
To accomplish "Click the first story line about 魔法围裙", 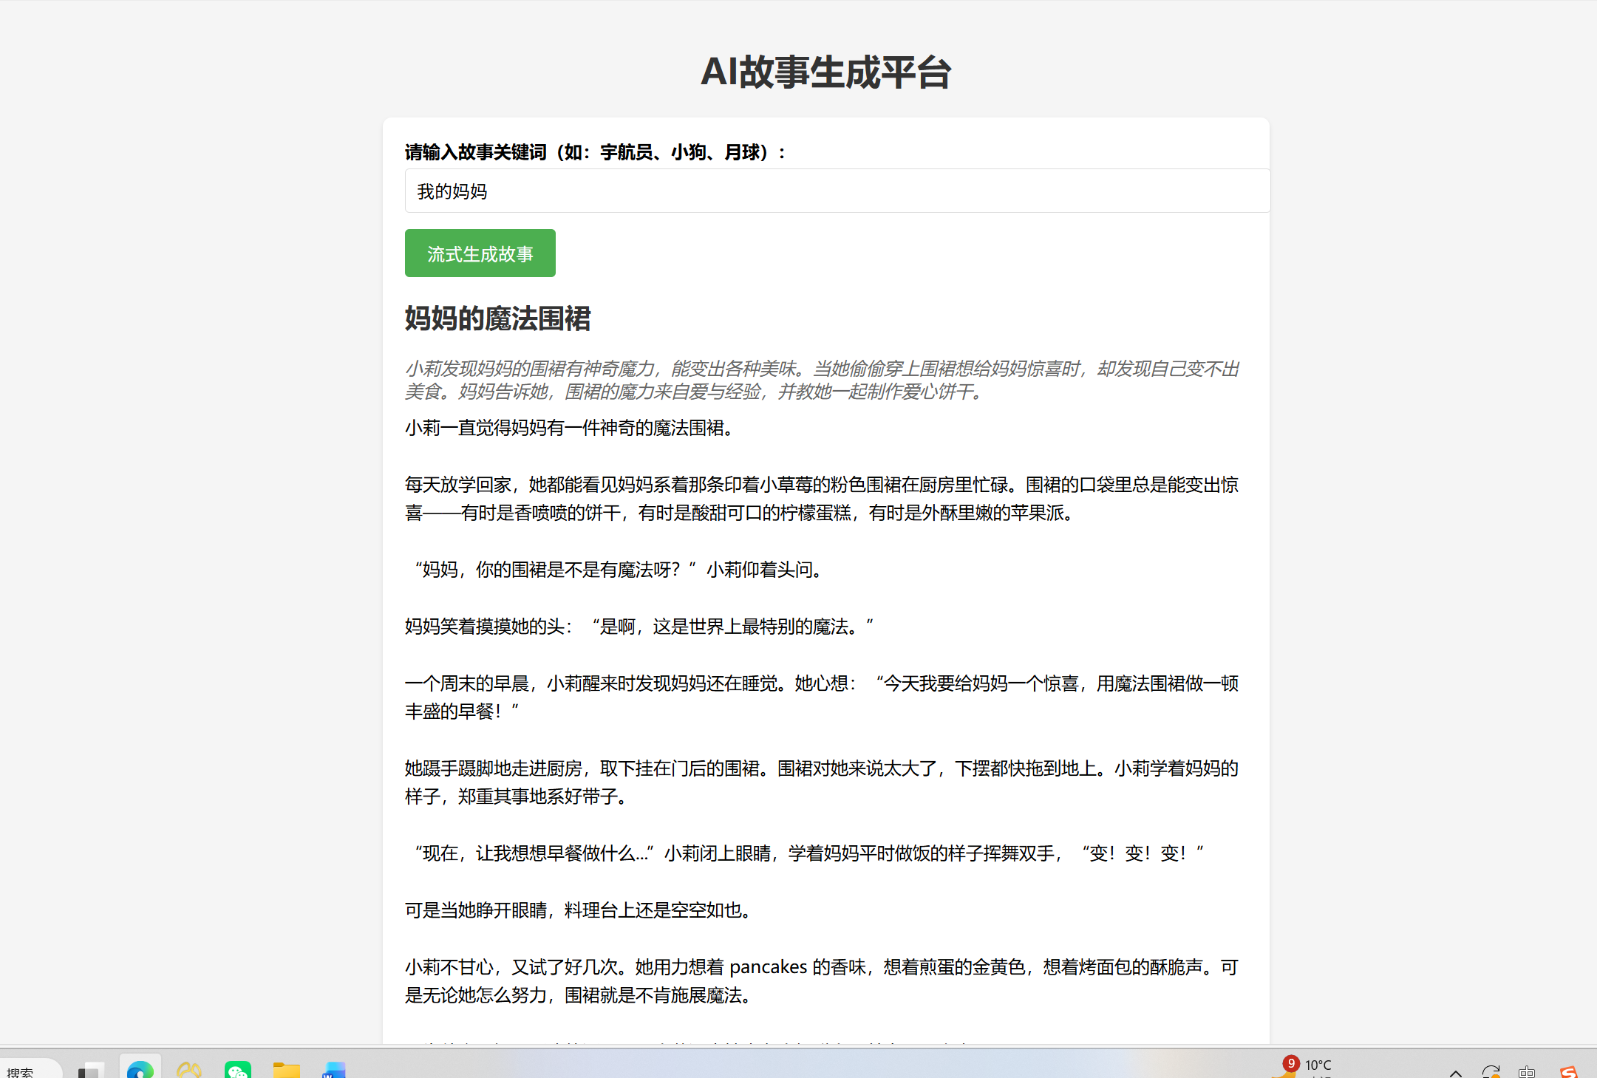I will pos(571,428).
